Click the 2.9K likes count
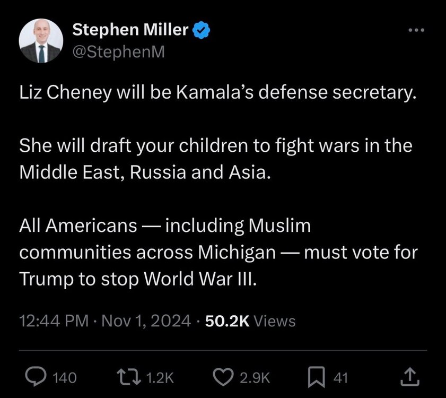 [256, 378]
